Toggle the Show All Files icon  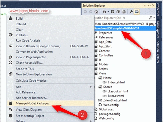coord(124,12)
